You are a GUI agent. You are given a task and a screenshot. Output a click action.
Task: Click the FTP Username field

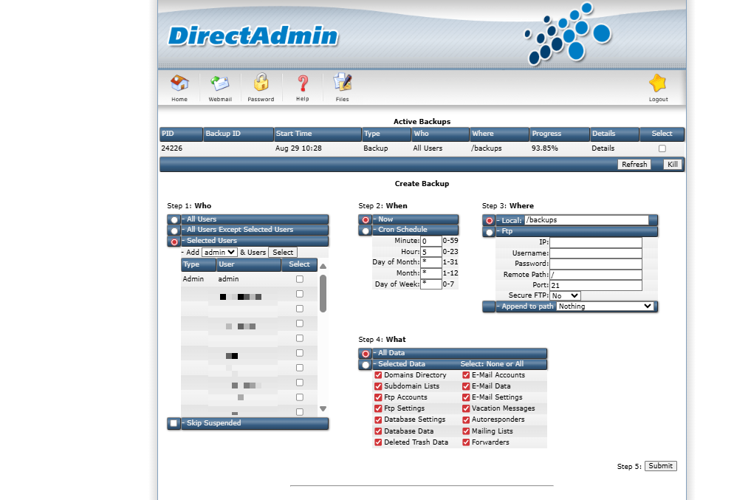pyautogui.click(x=595, y=253)
